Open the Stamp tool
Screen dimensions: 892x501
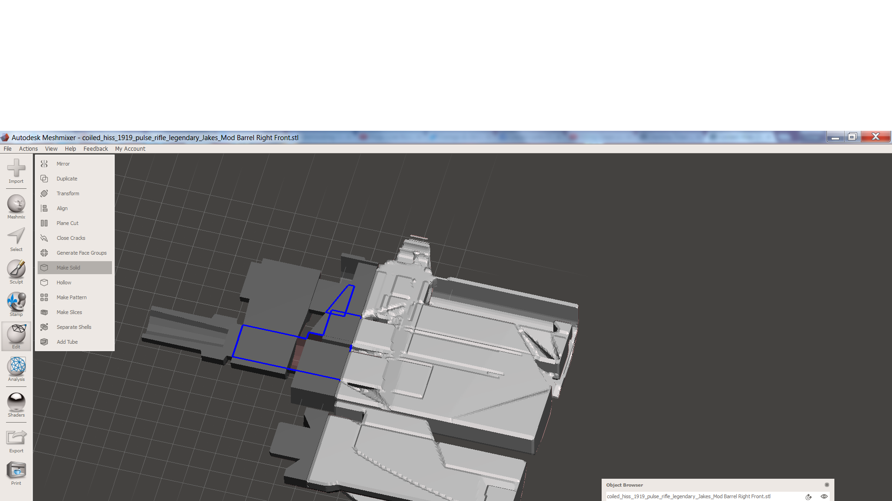[16, 304]
